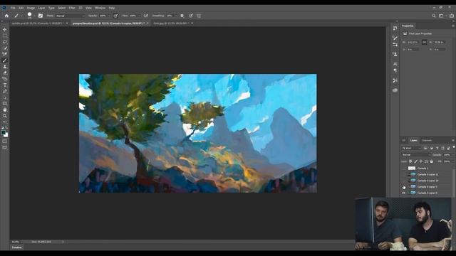Select the Hand tool

(x=5, y=110)
